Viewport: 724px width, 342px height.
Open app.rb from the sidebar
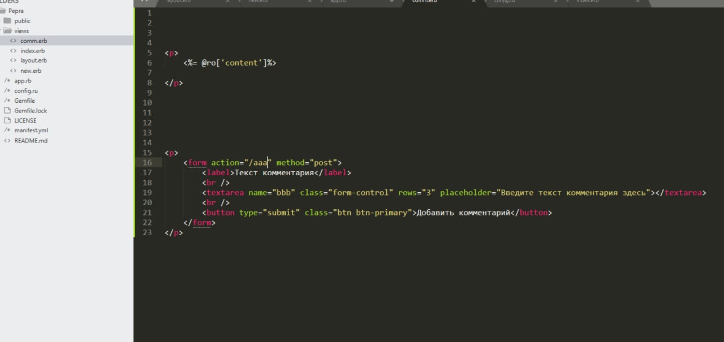pos(23,81)
